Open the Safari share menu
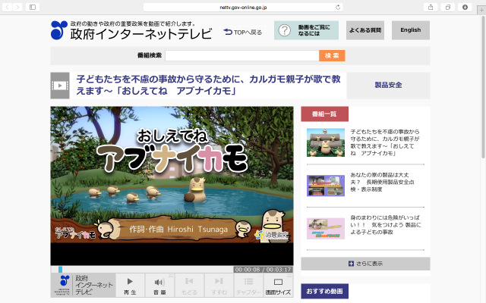Screen dimensions: 486x303 (x=431, y=7)
